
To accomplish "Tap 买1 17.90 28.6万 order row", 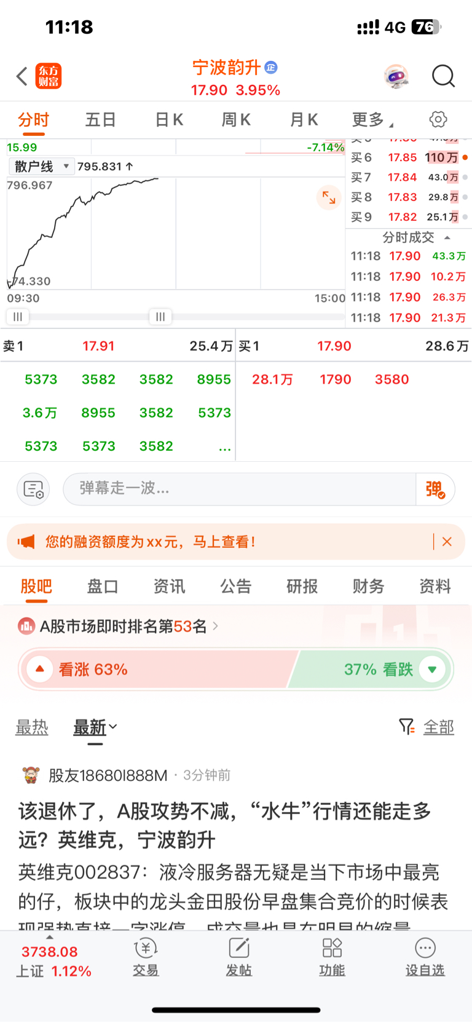I will tap(354, 346).
